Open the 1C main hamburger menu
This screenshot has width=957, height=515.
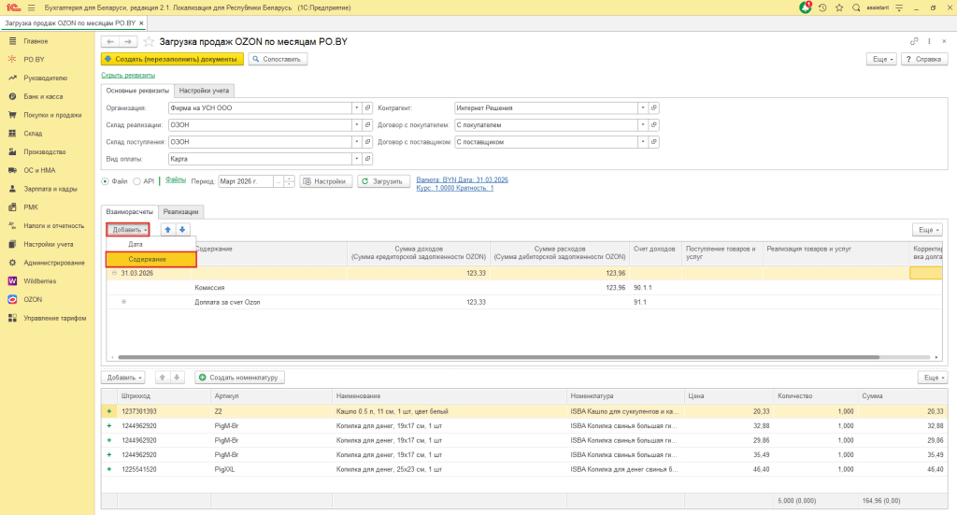[x=31, y=7]
